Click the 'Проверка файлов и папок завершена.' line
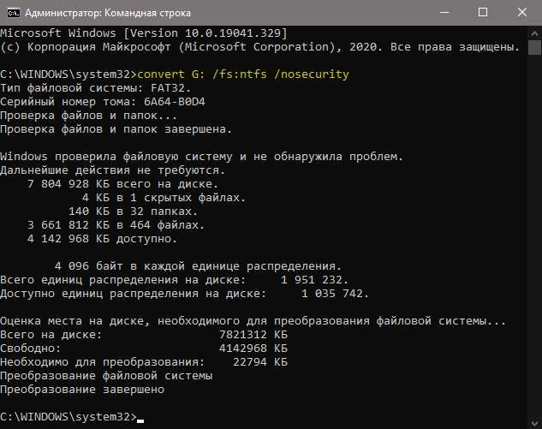The width and height of the screenshot is (542, 429). (x=116, y=129)
